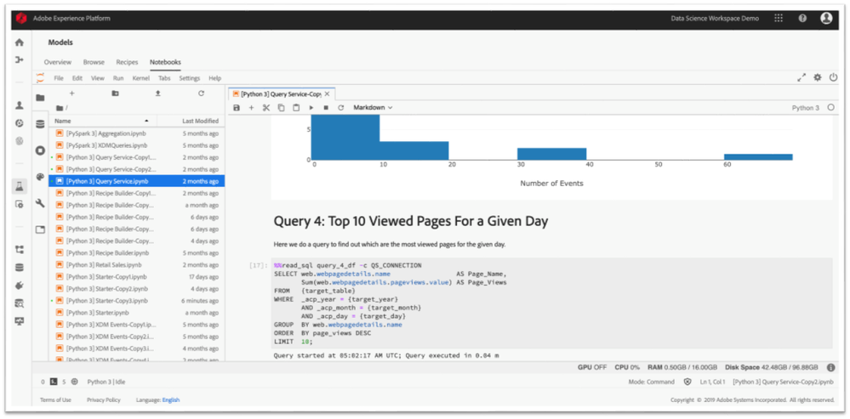Change language via the English selector
The width and height of the screenshot is (850, 419).
tap(171, 399)
